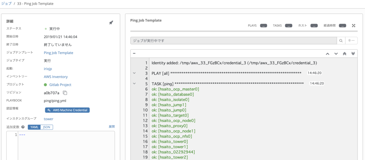Click the 14:46:20 timestamp on PLAY line

pyautogui.click(x=314, y=73)
